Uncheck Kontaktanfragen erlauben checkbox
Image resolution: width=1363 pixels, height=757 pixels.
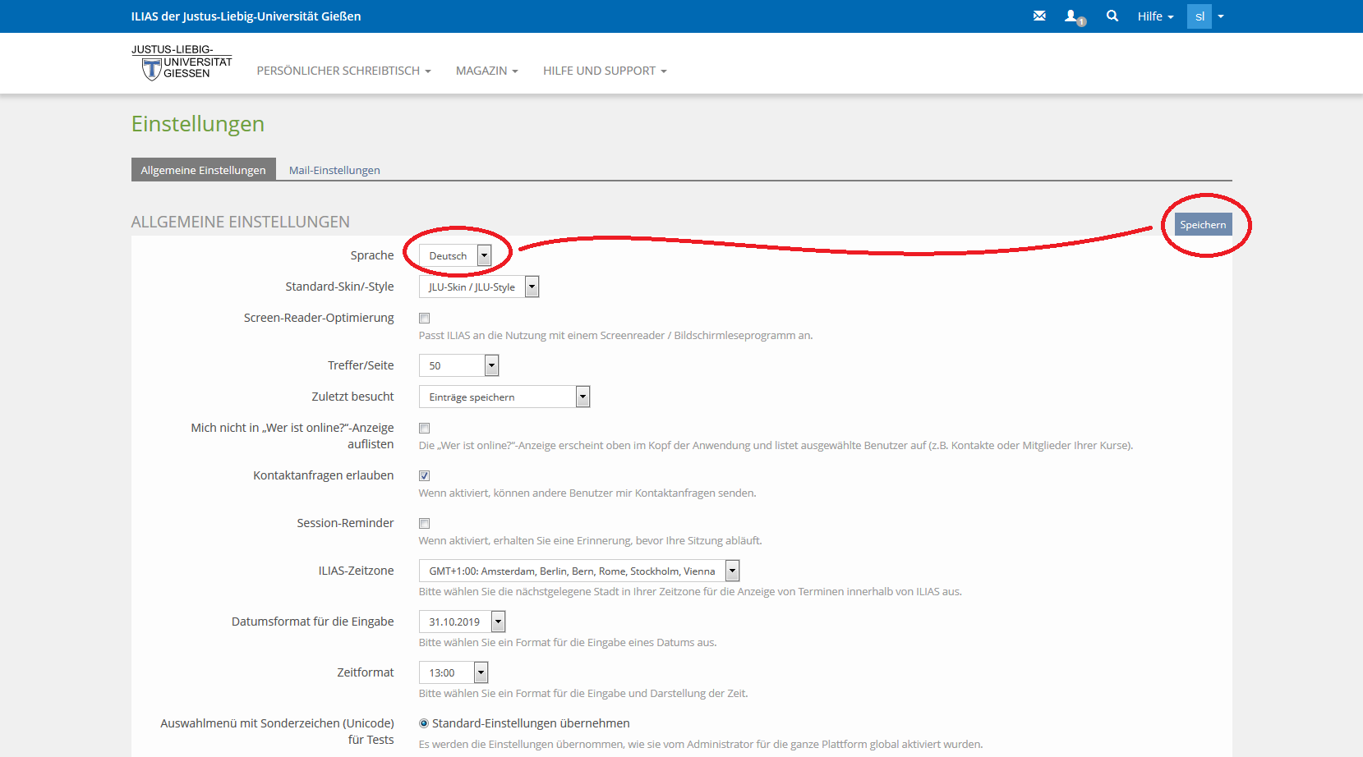pyautogui.click(x=425, y=476)
